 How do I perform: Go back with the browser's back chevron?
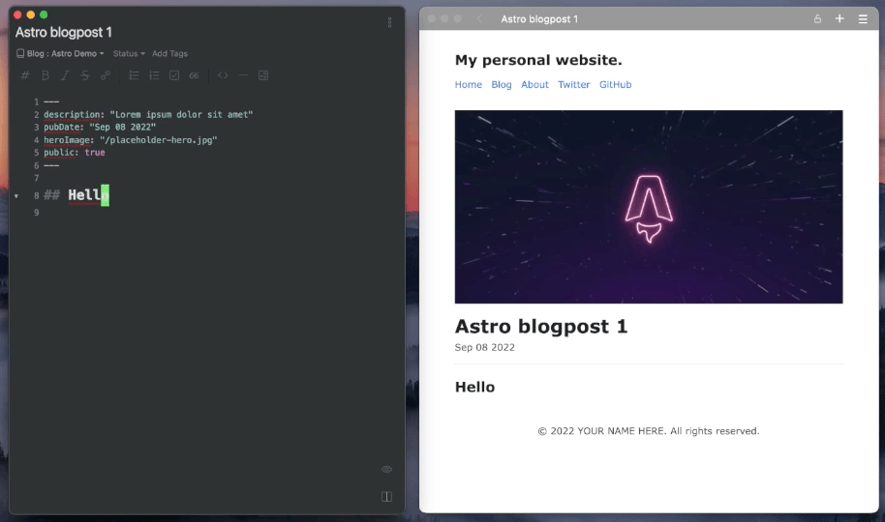click(479, 18)
